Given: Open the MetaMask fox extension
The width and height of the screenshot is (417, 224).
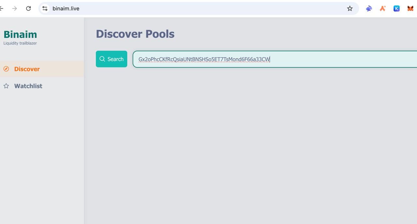Looking at the screenshot, I should tap(410, 8).
